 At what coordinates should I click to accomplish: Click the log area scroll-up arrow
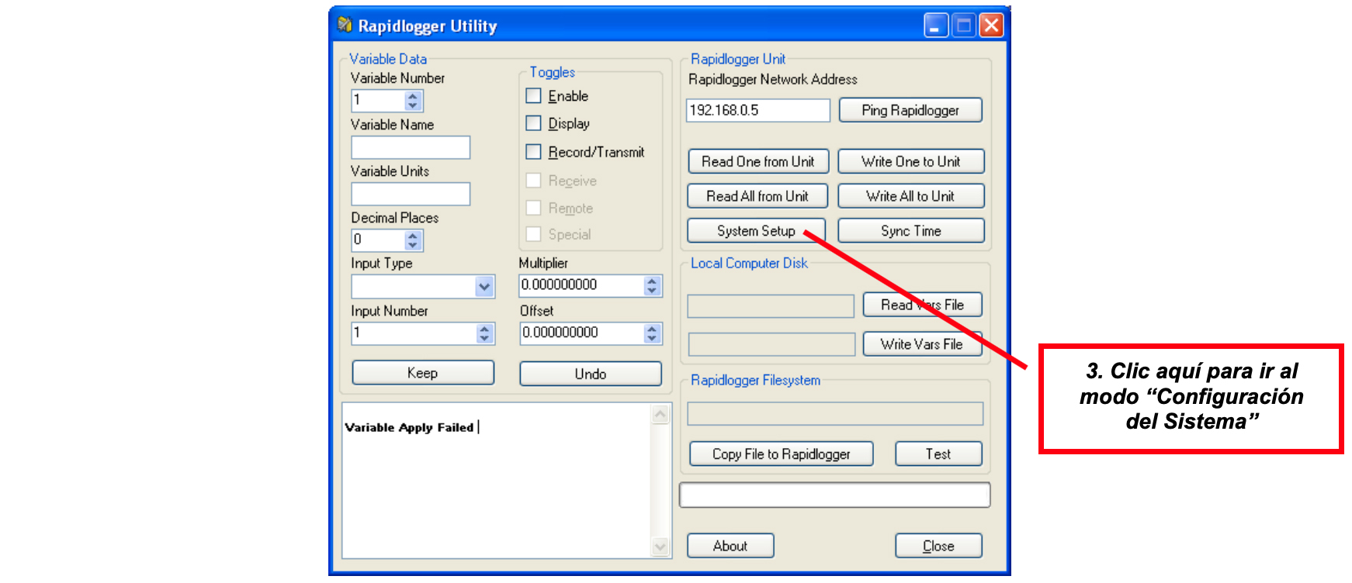click(x=660, y=414)
